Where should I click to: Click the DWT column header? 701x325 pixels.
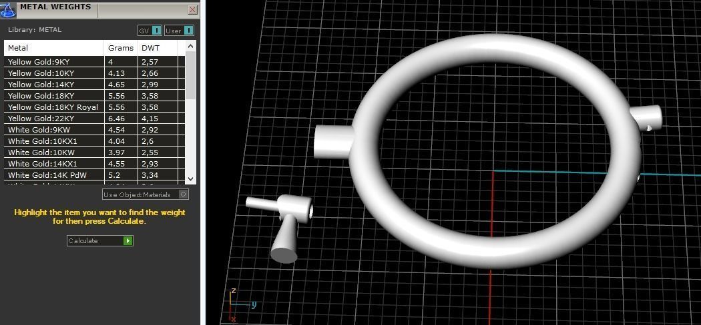coord(158,48)
